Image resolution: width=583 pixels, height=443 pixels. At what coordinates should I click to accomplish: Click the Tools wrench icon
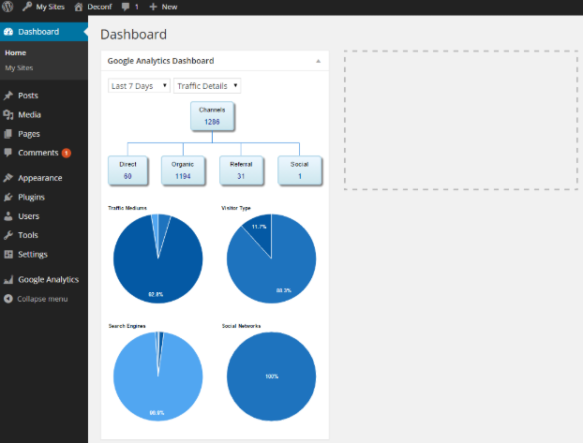(x=8, y=235)
